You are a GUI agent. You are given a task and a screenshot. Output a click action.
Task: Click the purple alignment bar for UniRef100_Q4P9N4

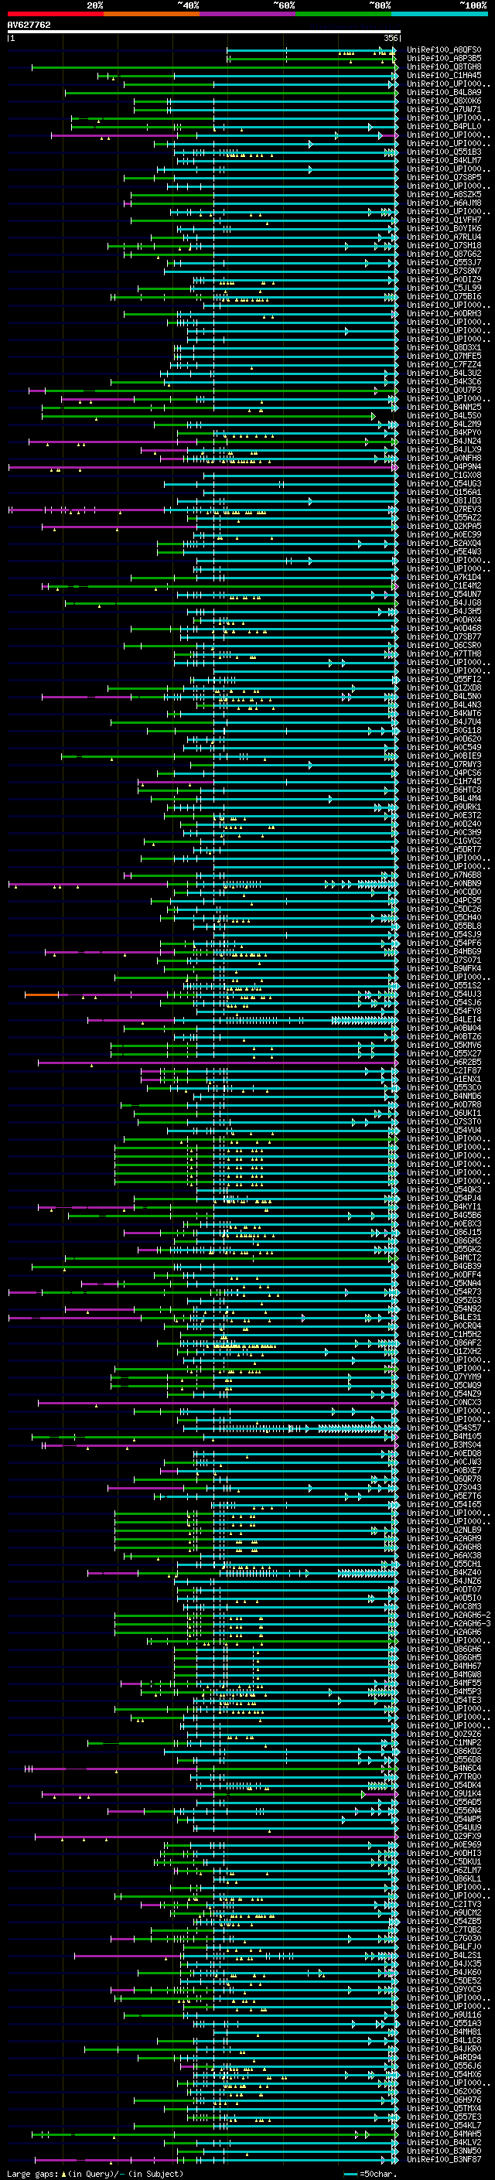tap(202, 466)
